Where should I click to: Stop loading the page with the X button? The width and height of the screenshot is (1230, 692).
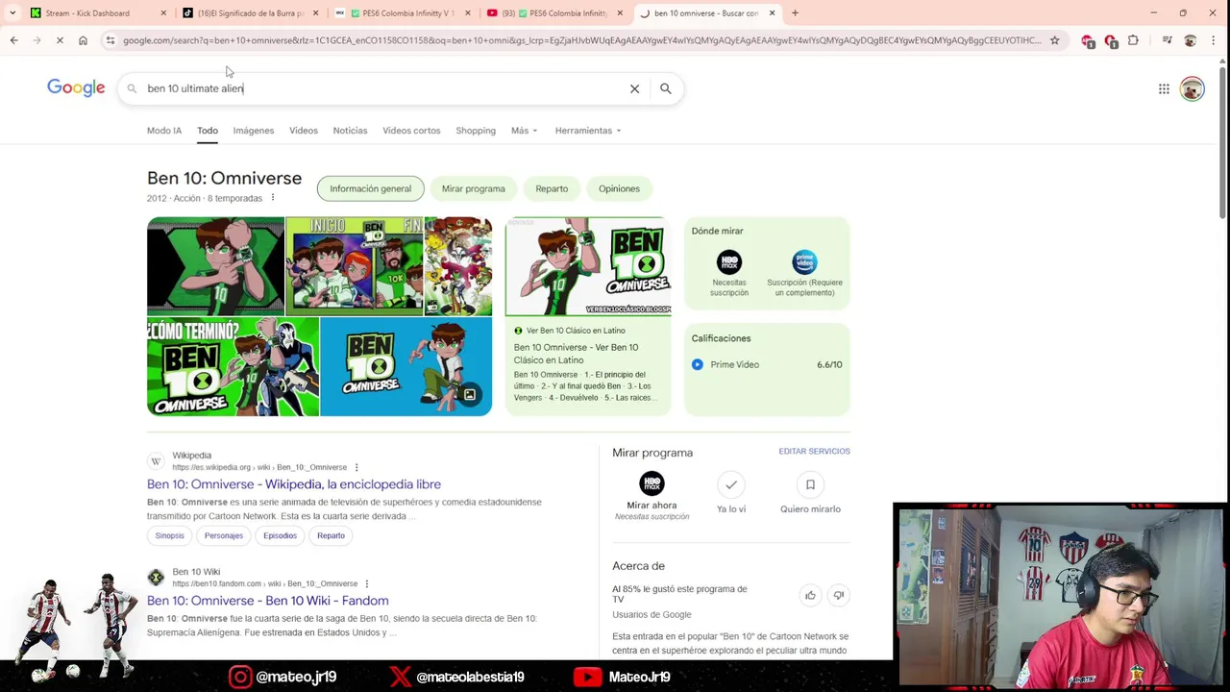point(60,40)
